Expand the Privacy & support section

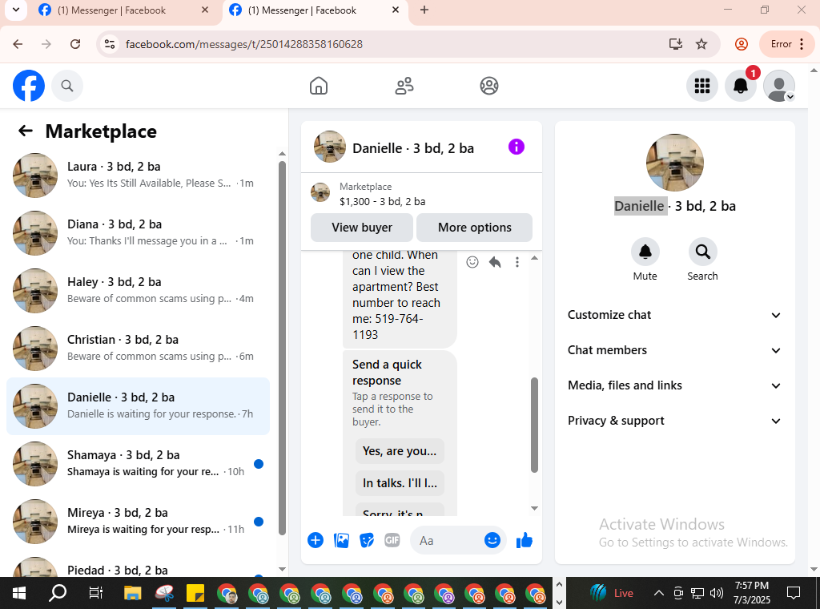(x=674, y=421)
